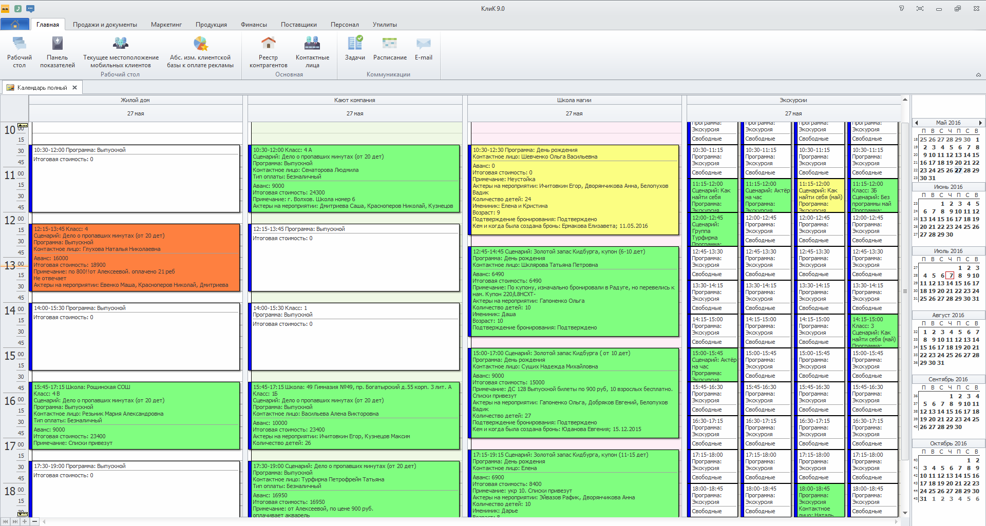
Task: Select yellow 11:15-12:00 Как найти себя (май) excursion
Action: [819, 196]
